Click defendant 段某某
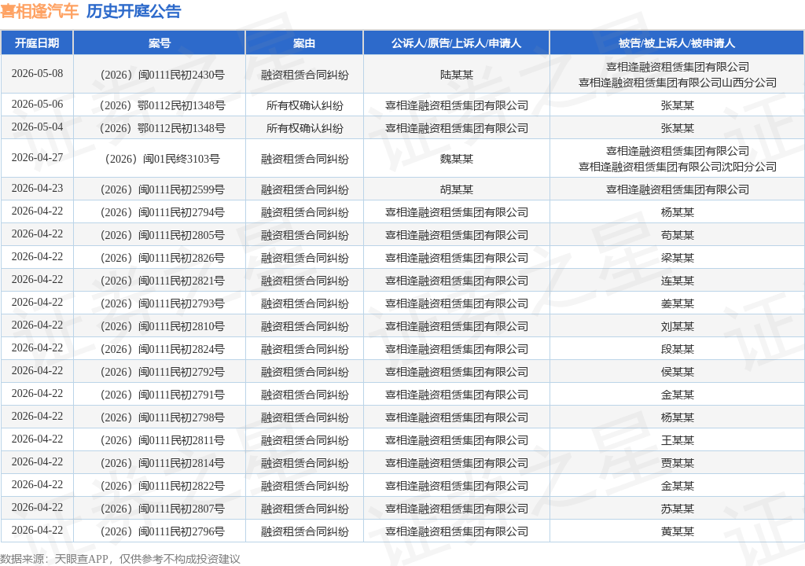 677,349
